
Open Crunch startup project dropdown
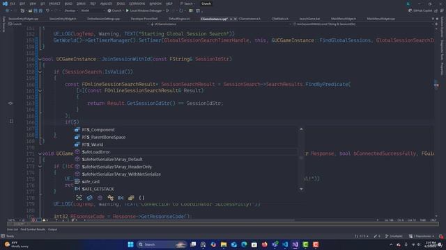(x=116, y=11)
